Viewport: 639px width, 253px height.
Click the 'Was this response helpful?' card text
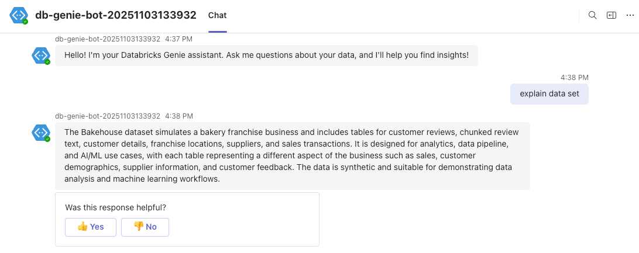[x=115, y=207]
